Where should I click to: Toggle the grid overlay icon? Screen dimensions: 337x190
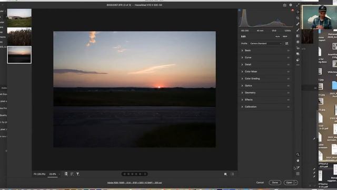tap(298, 174)
